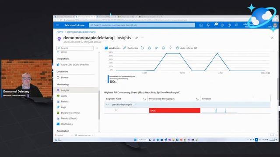Image resolution: width=280 pixels, height=157 pixels.
Task: Open the notifications bell in Azure header
Action: 215,25
